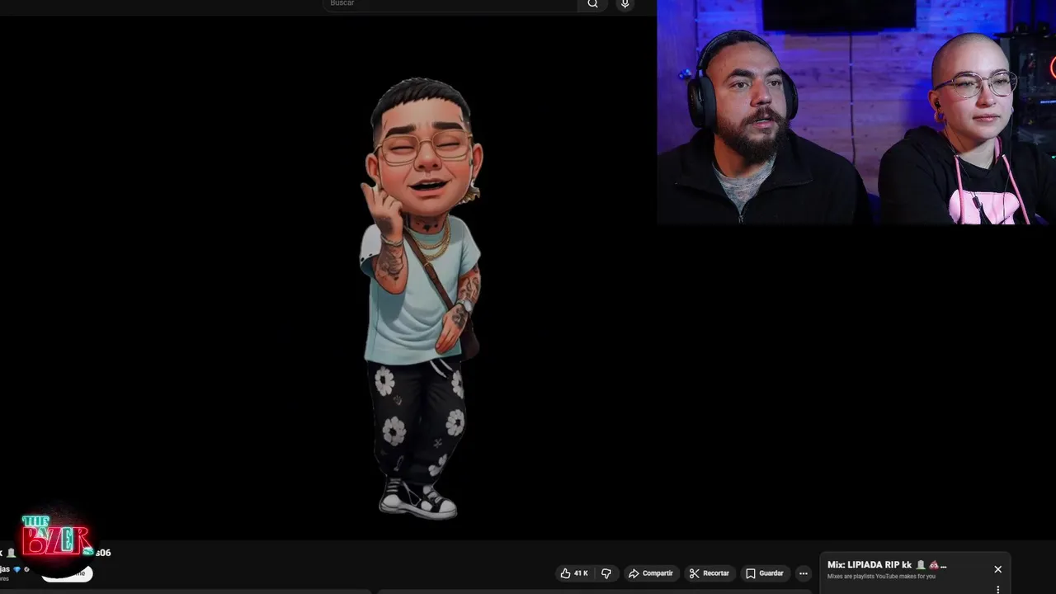Close the Mix LIPIADA RIP kk panel
The width and height of the screenshot is (1056, 594).
[997, 569]
